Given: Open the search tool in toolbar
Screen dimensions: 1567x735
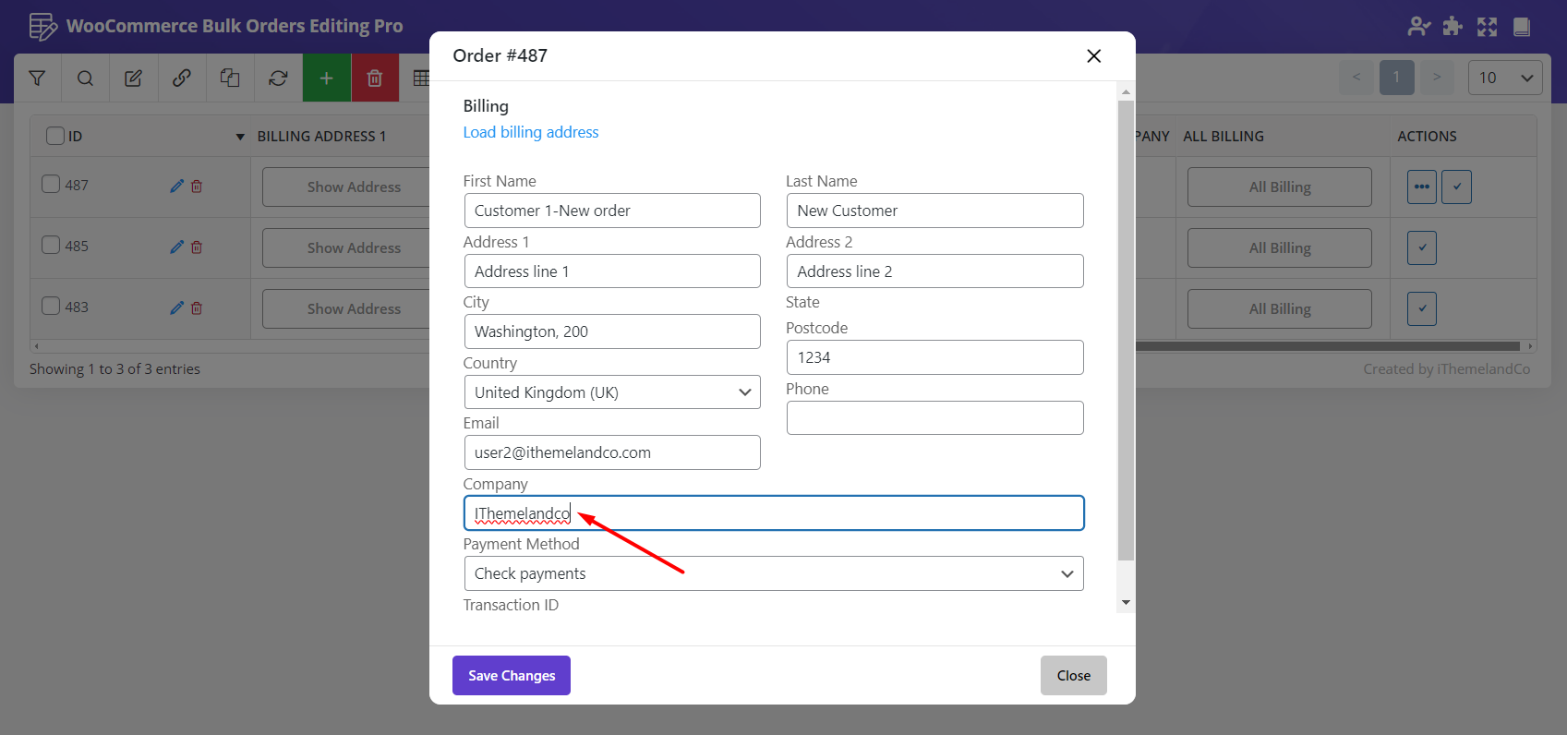Looking at the screenshot, I should tap(85, 78).
